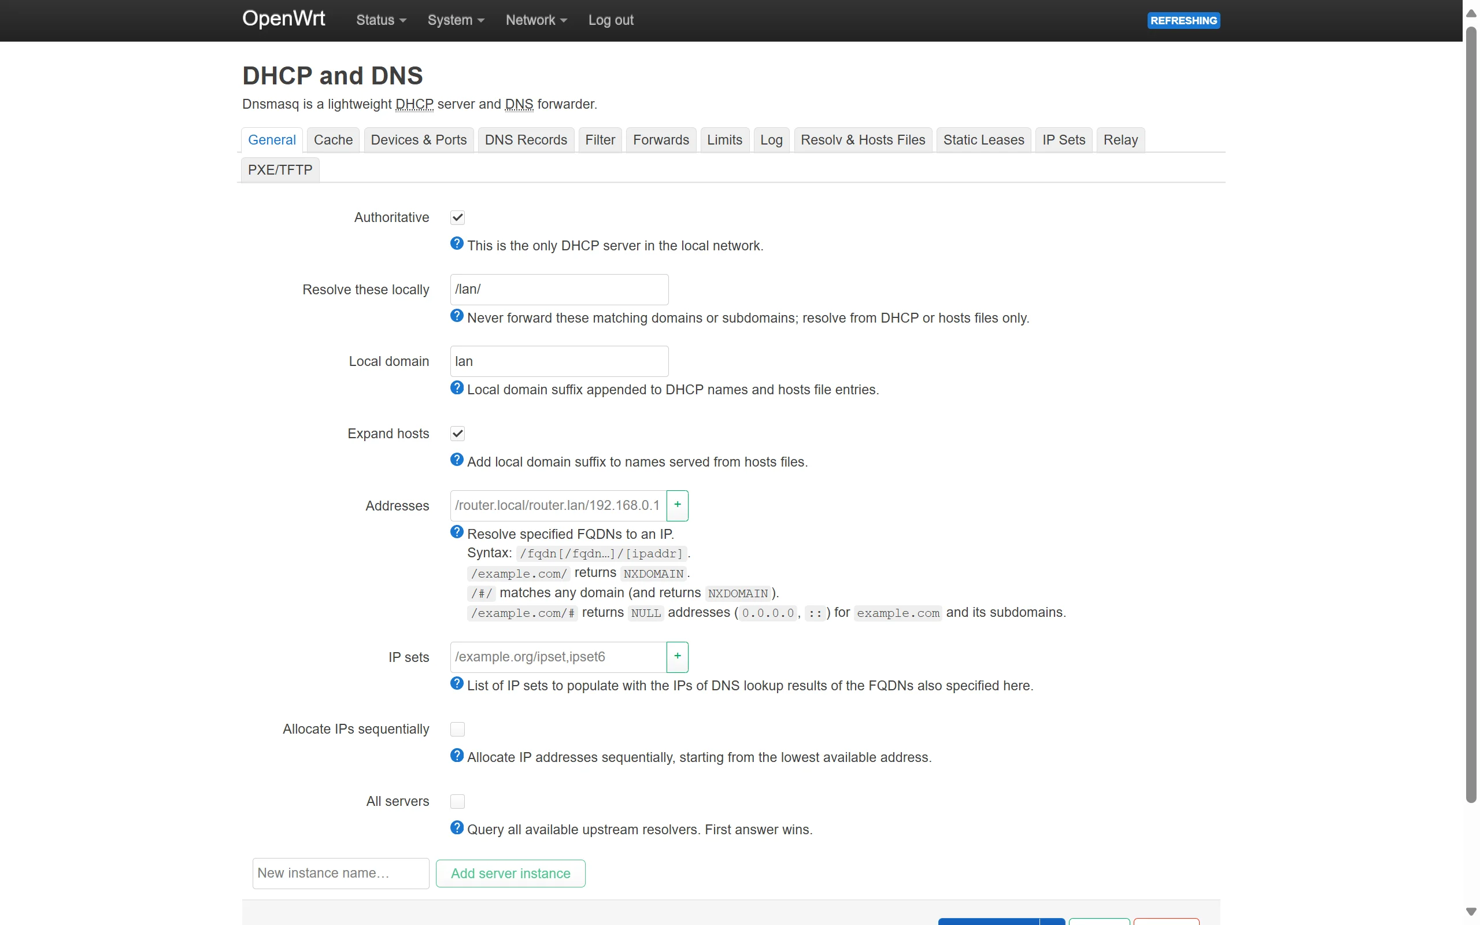Switch to the PXE/TFTP tab
The width and height of the screenshot is (1480, 925).
[280, 170]
